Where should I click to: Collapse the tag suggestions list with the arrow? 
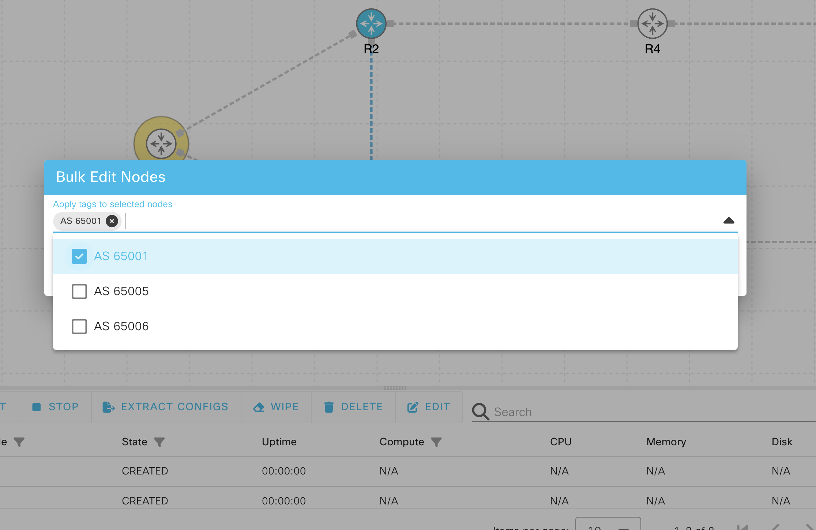pos(729,221)
